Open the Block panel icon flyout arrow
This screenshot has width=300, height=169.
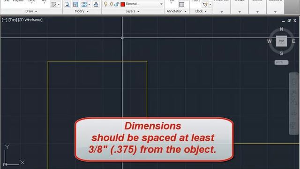click(x=210, y=4)
